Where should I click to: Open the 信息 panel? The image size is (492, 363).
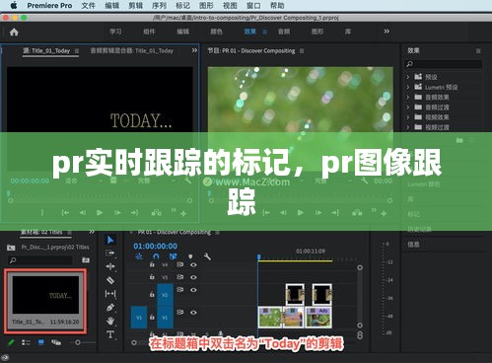pos(413,244)
